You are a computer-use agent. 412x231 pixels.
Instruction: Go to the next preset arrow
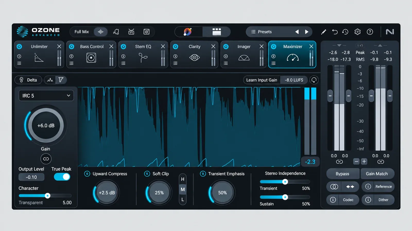[x=307, y=32]
